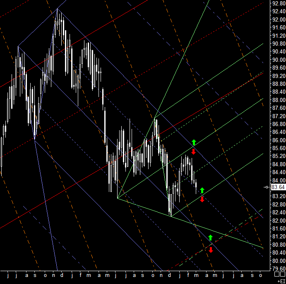Click the 92.00 price axis label
The image size is (286, 284).
[279, 19]
